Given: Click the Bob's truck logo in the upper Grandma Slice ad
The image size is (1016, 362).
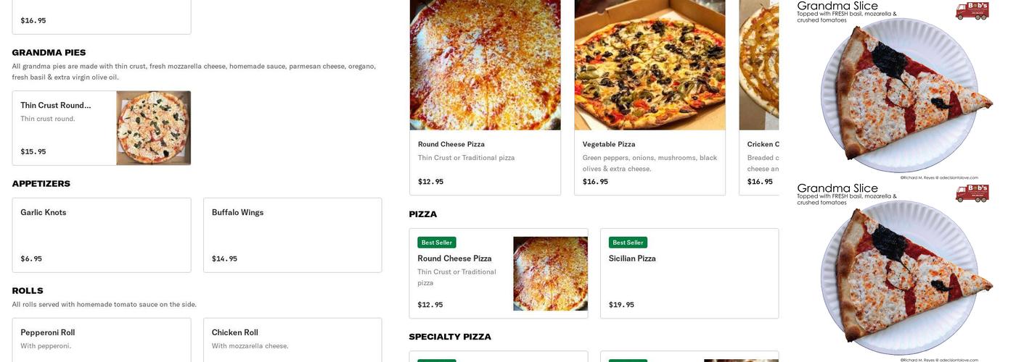Looking at the screenshot, I should coord(972,10).
